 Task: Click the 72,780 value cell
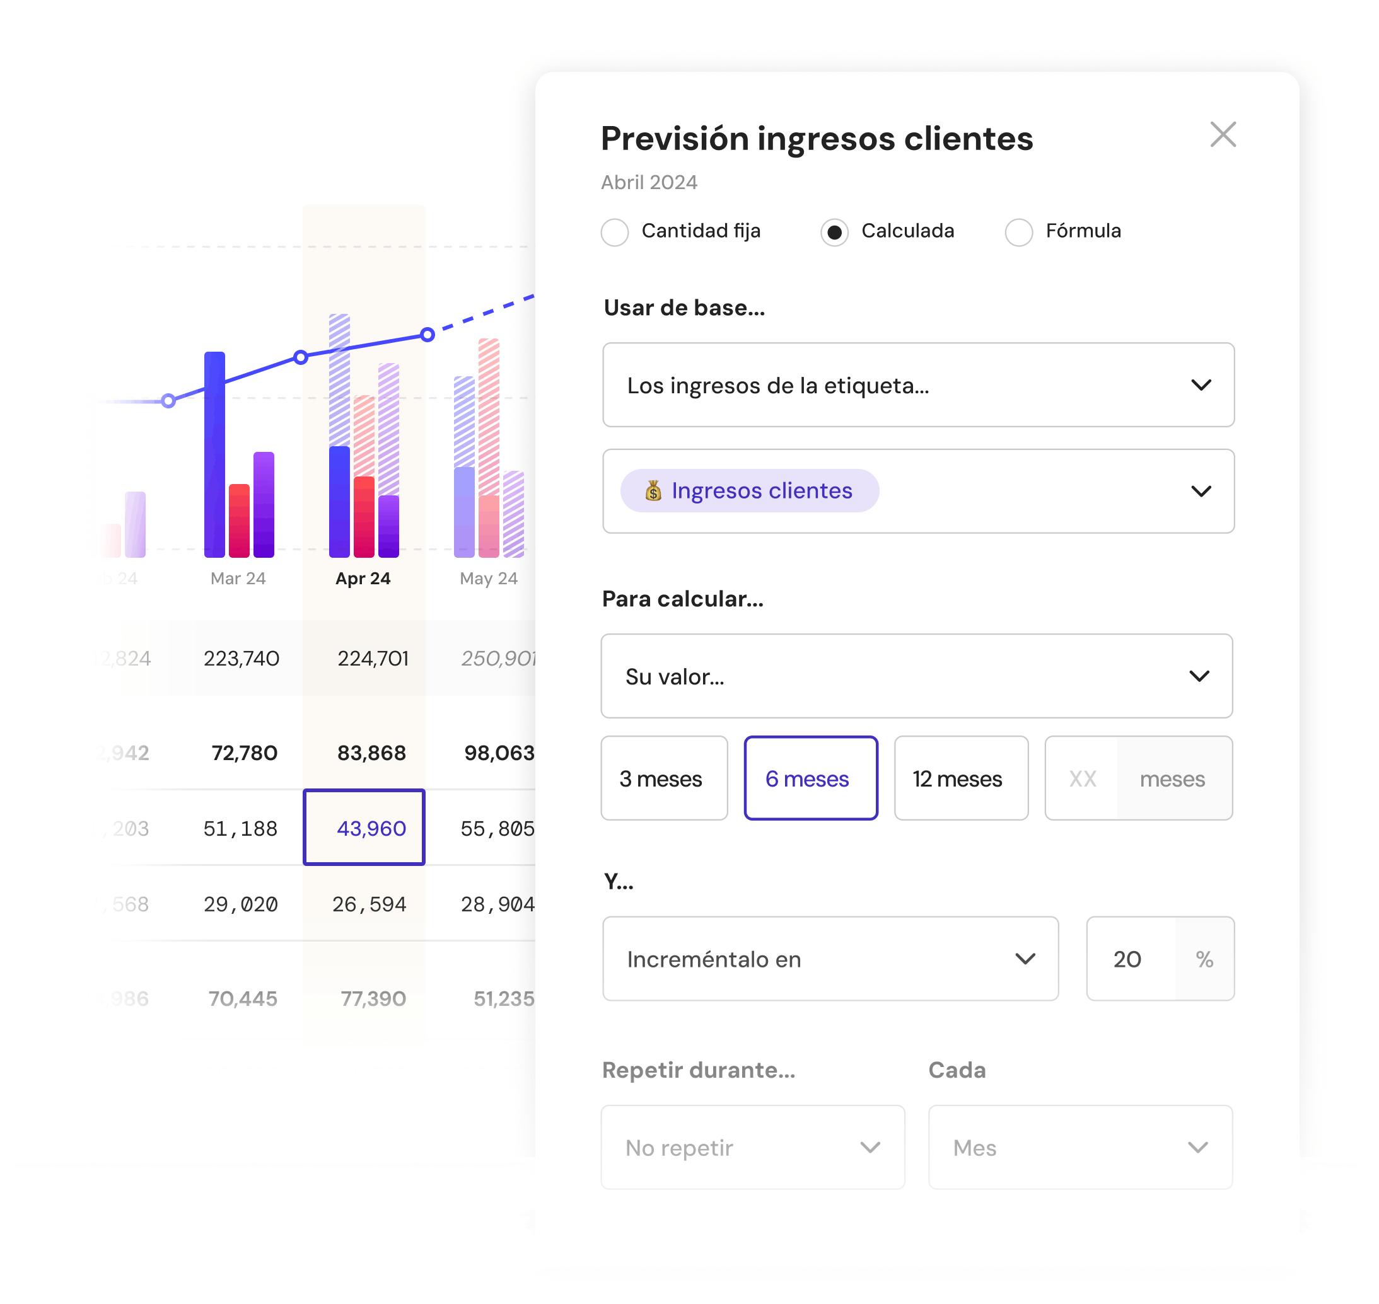point(244,753)
